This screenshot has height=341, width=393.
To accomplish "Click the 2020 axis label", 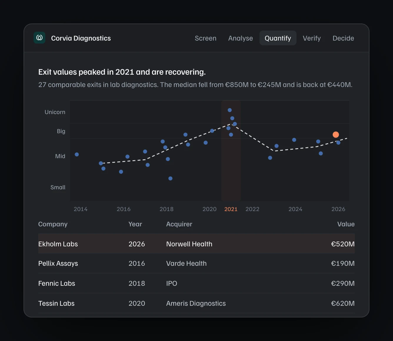I will point(209,209).
